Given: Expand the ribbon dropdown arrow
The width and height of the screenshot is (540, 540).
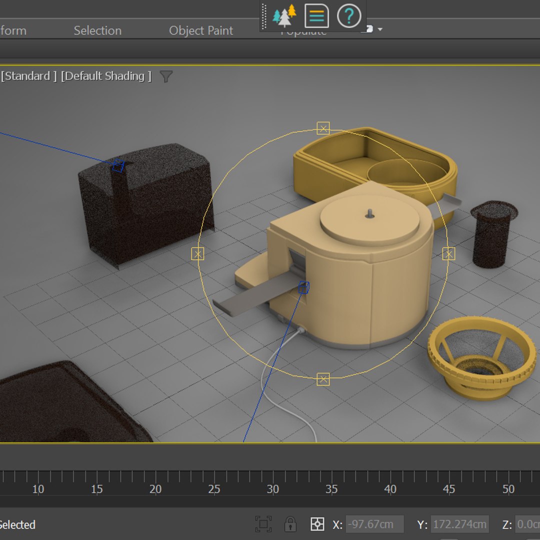Looking at the screenshot, I should click(x=380, y=29).
